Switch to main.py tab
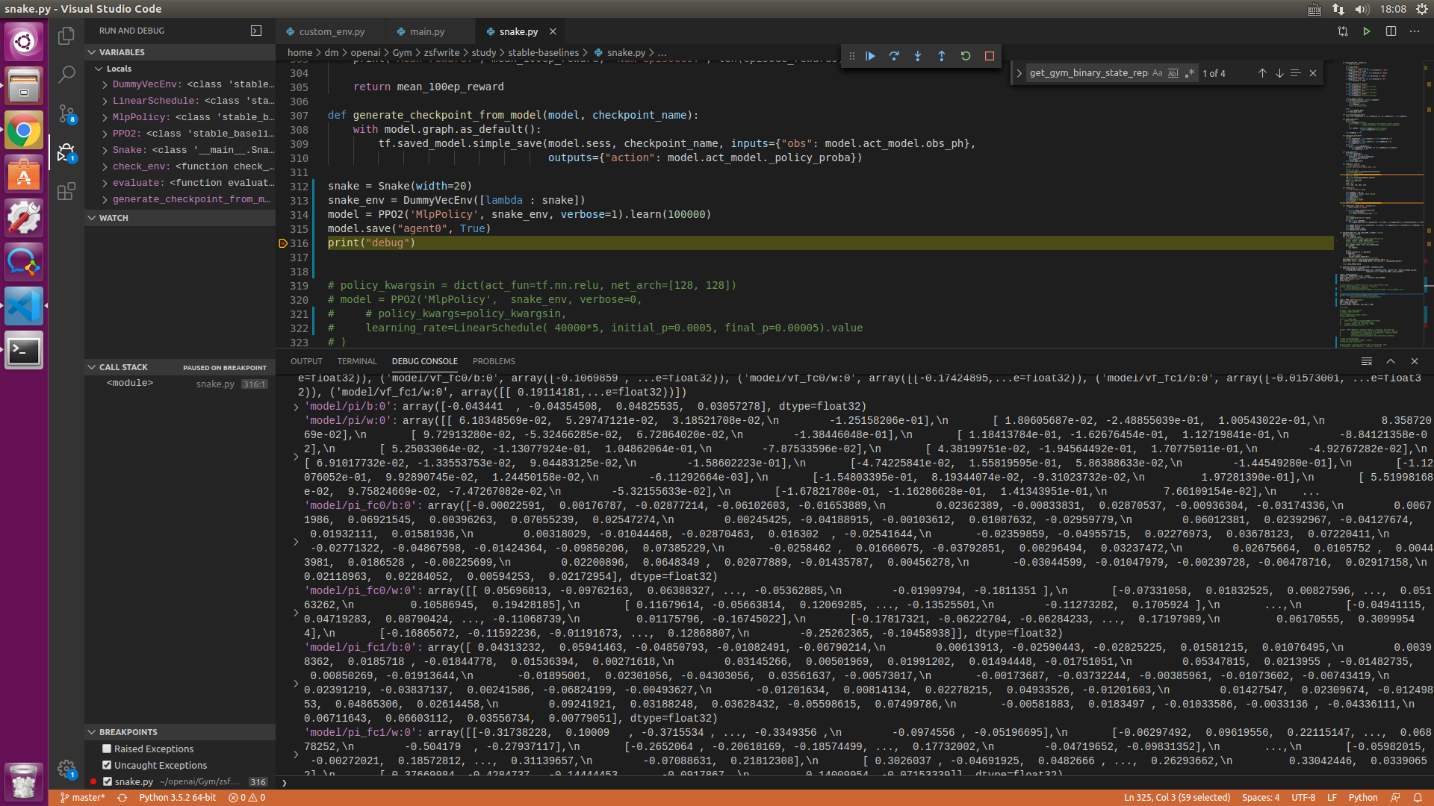This screenshot has width=1434, height=806. (x=427, y=31)
